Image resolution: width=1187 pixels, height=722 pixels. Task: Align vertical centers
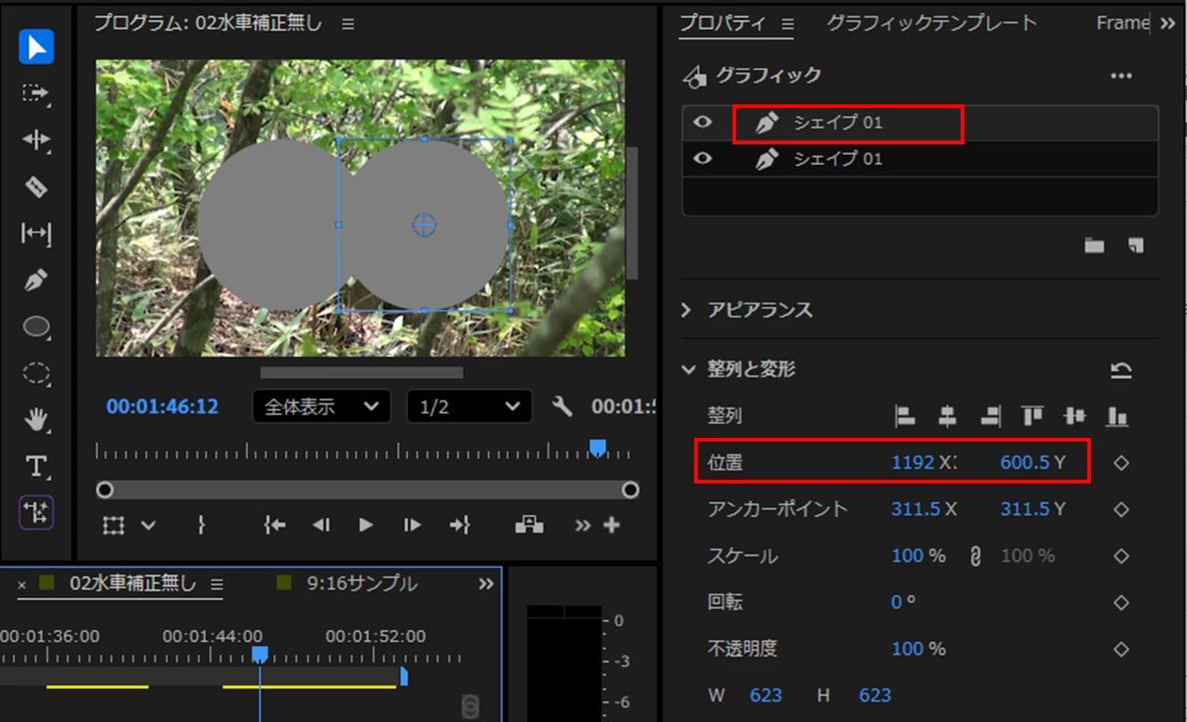(1075, 416)
